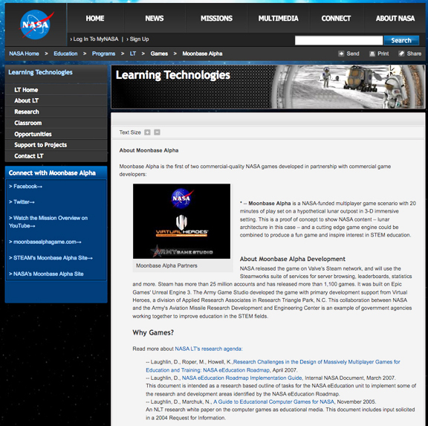Viewport: 428px width, 426px height.
Task: Open Research Challenges in the Design link
Action: point(273,367)
